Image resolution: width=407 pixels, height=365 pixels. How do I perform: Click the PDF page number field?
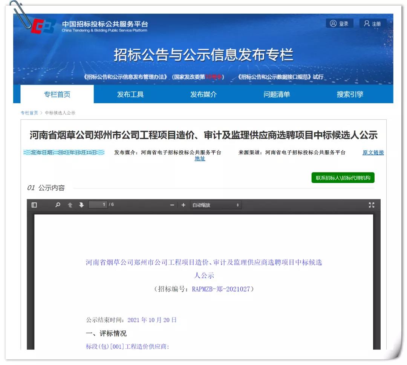98,205
